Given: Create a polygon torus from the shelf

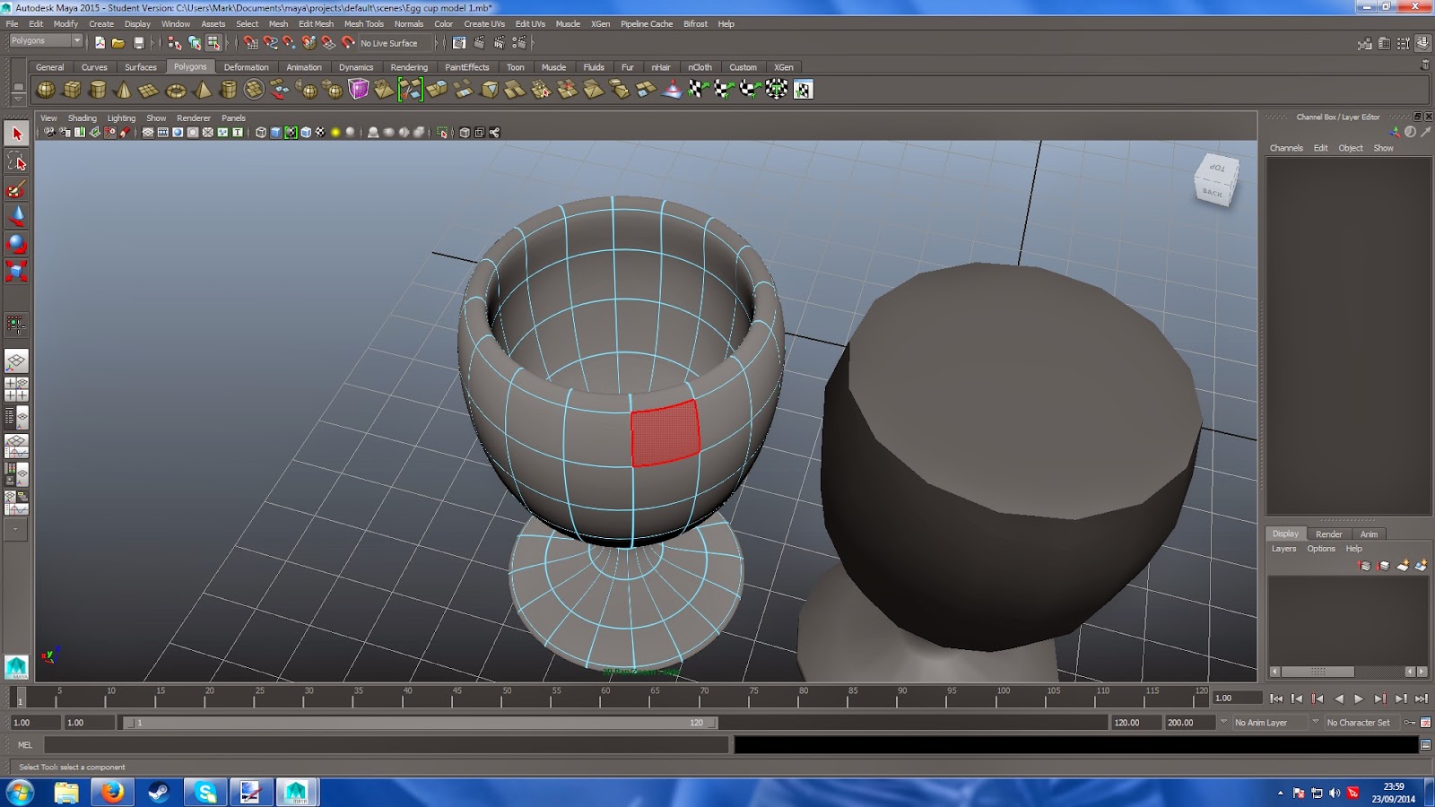Looking at the screenshot, I should tap(176, 90).
